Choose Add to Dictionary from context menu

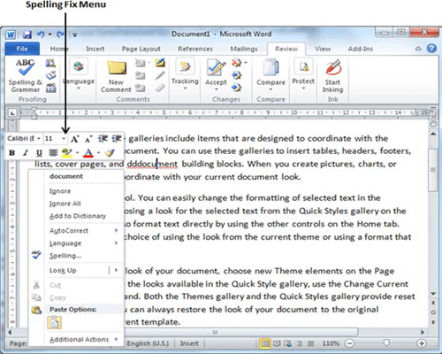coord(78,216)
